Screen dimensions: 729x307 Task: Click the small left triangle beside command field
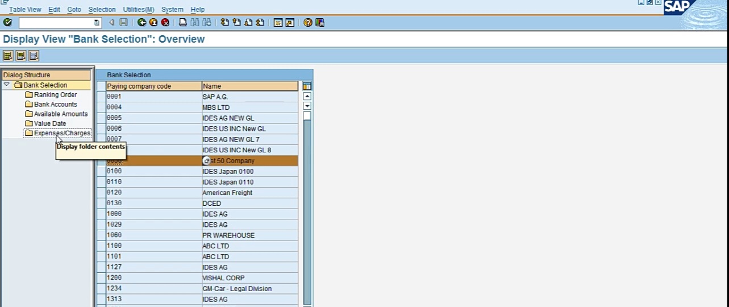click(x=111, y=23)
